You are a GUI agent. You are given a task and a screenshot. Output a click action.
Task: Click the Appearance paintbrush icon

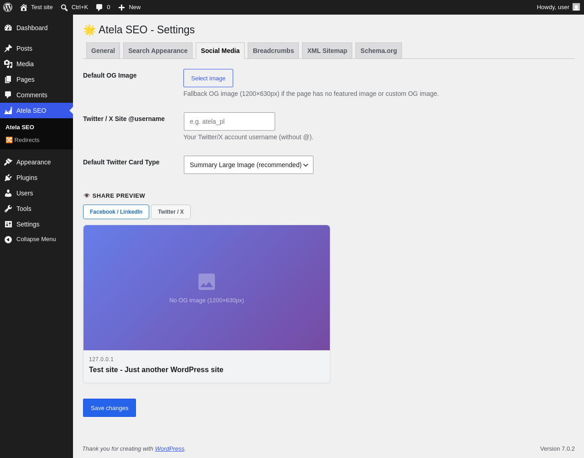click(x=8, y=162)
